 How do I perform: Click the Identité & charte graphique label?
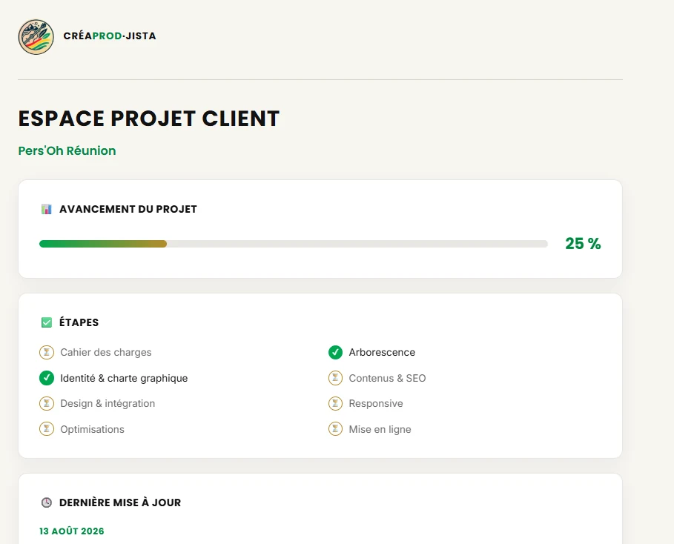[124, 378]
